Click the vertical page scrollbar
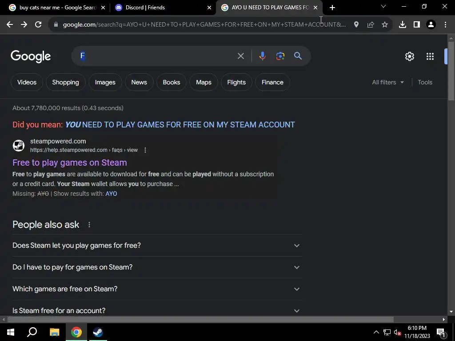This screenshot has height=341, width=455. (x=451, y=71)
